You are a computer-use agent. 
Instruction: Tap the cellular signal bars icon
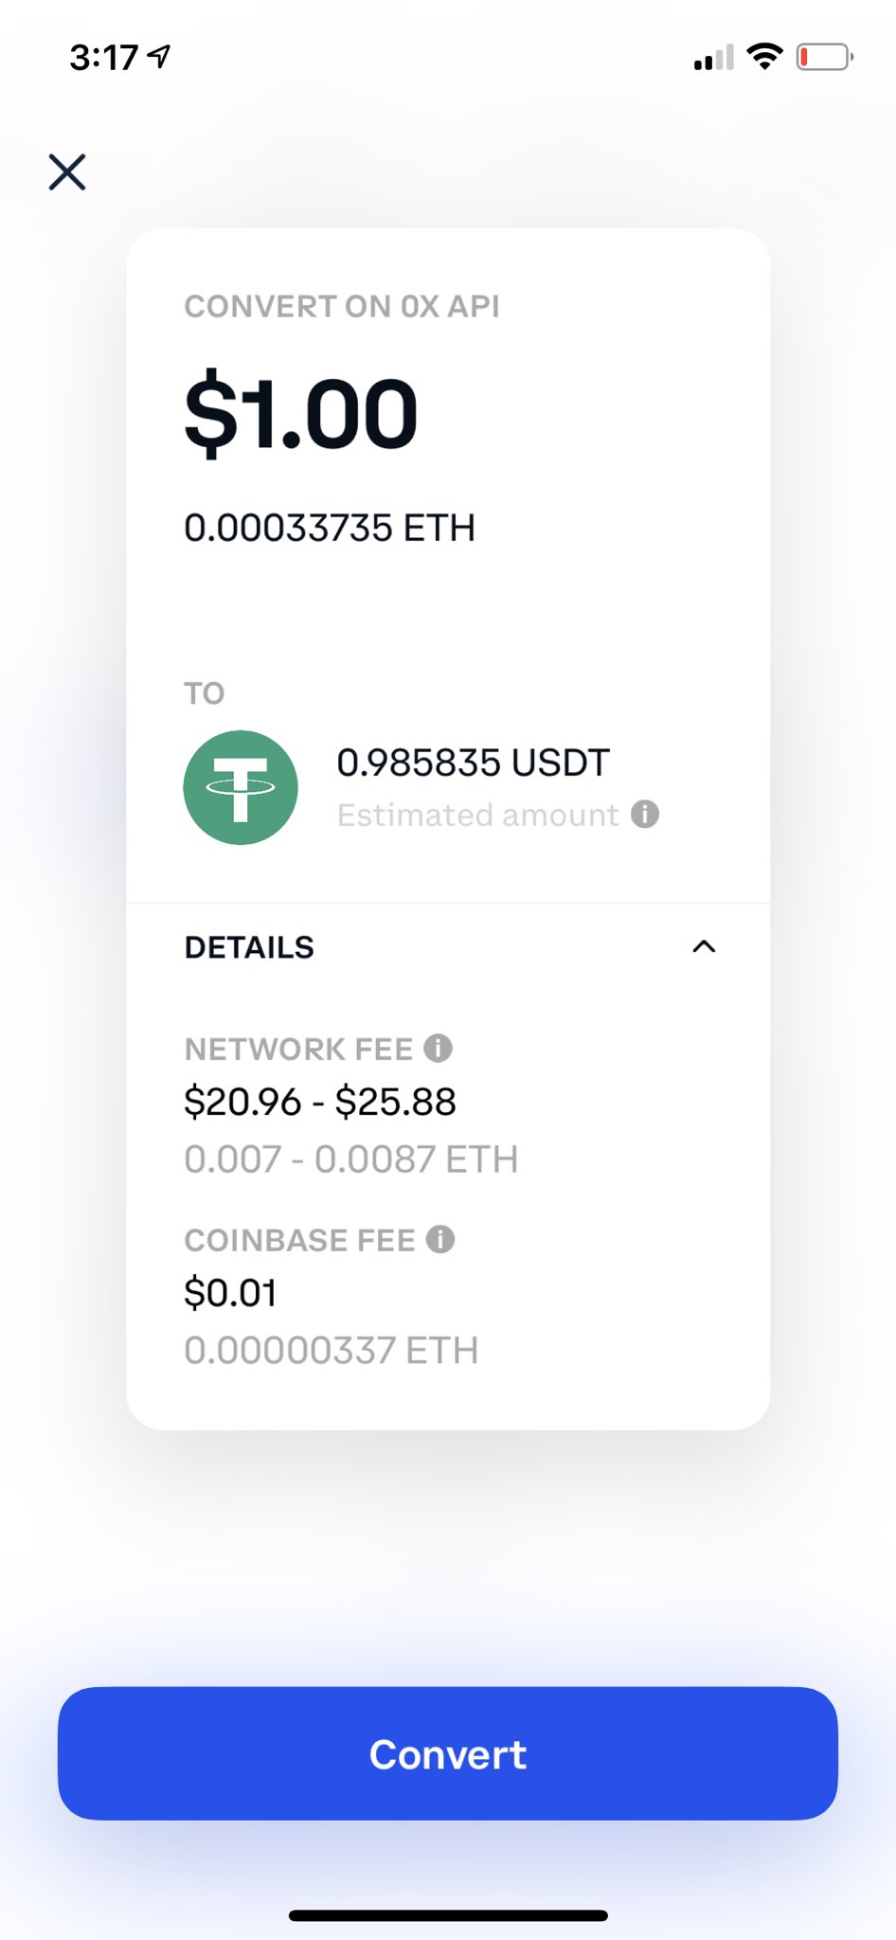click(714, 58)
